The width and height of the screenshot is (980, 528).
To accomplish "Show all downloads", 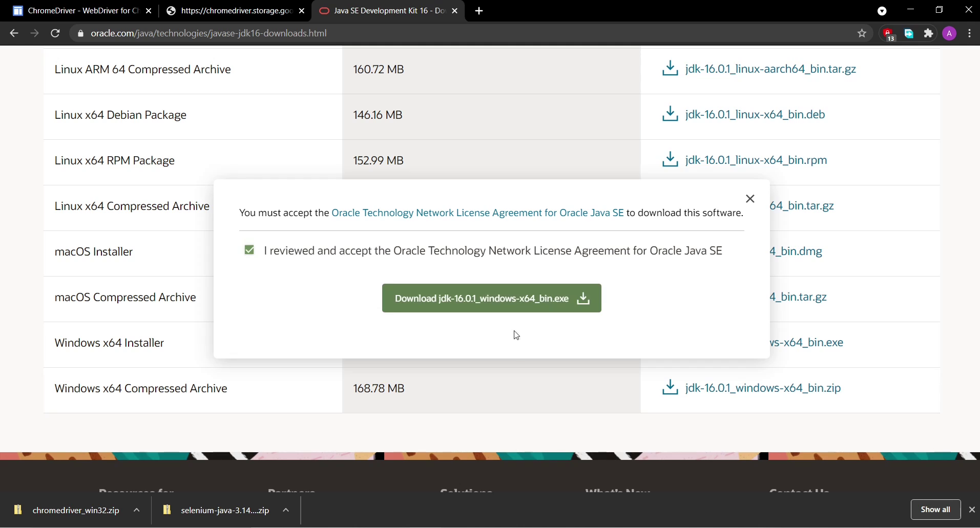I will tap(935, 510).
